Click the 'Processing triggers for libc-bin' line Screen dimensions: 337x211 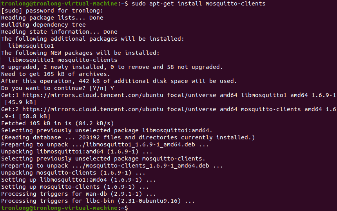click(x=98, y=201)
